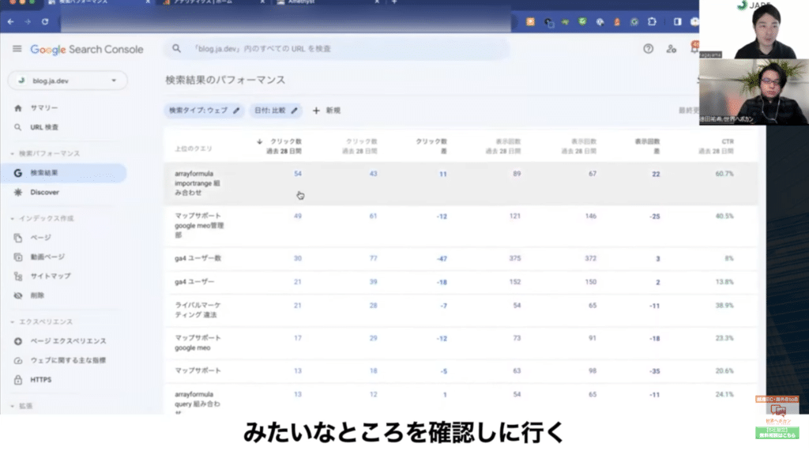Reload the page with refresh icon
This screenshot has width=809, height=451.
click(45, 21)
